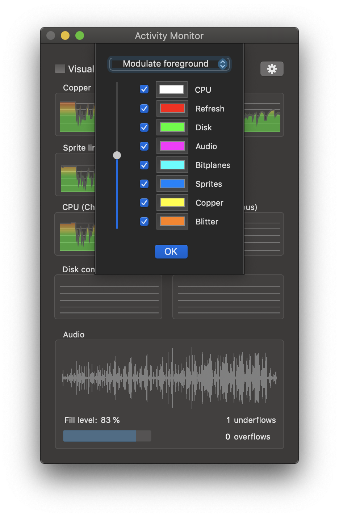The image size is (339, 517).
Task: Click the empty graph right of Disk controller
Action: click(228, 297)
